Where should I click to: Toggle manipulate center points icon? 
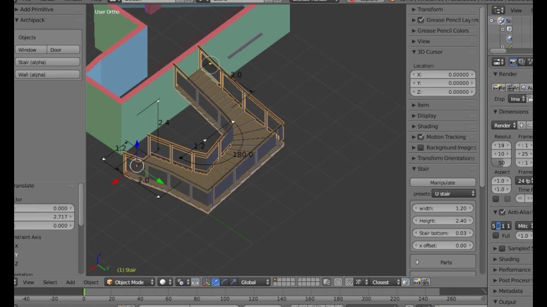point(195,282)
